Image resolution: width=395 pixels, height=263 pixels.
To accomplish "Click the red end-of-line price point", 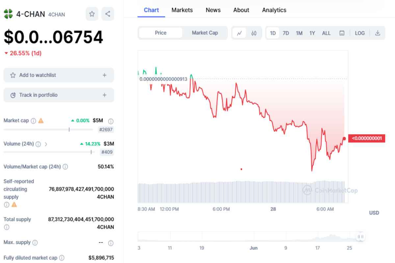I will 344,138.
